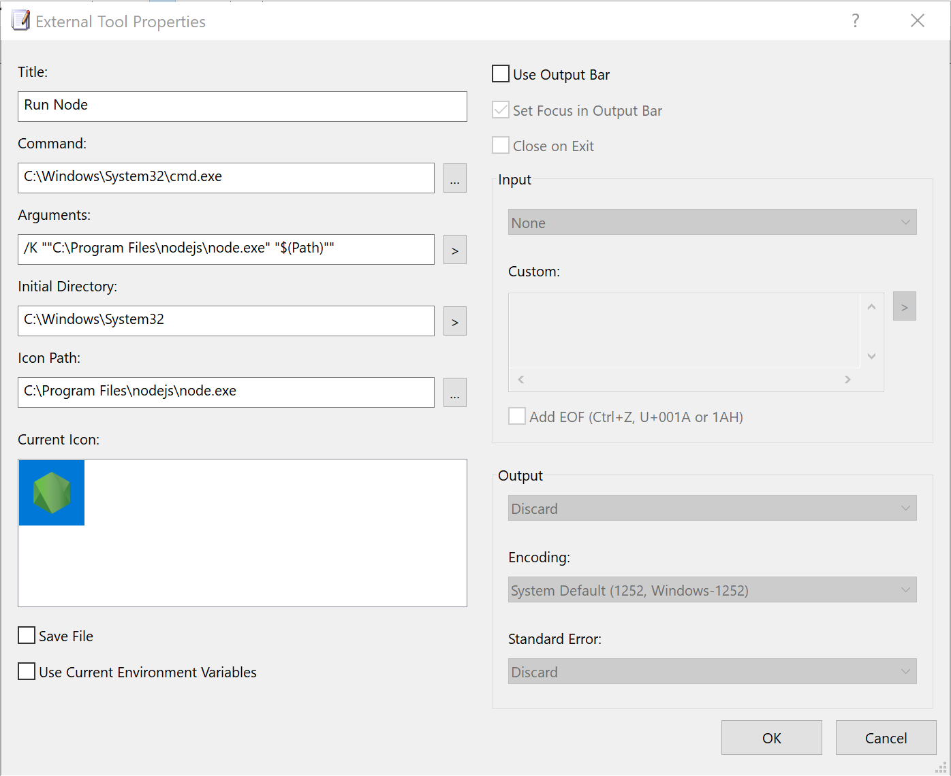Click the Command field with cmd.exe path
This screenshot has height=776, width=951.
pyautogui.click(x=226, y=178)
